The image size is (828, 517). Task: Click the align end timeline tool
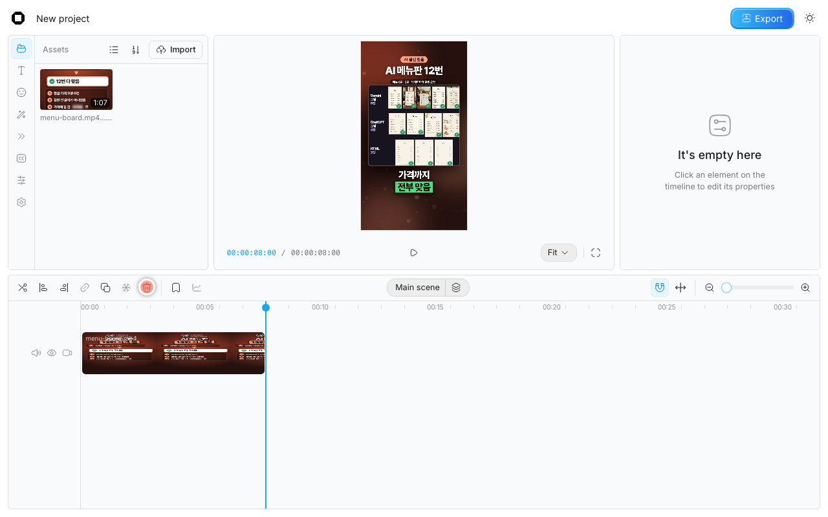(x=64, y=288)
